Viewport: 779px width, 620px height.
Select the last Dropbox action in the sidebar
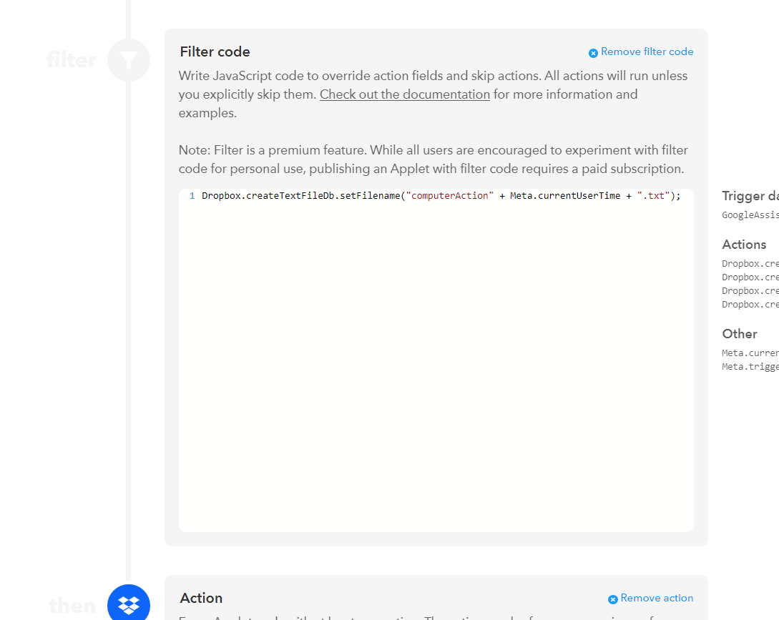[750, 304]
